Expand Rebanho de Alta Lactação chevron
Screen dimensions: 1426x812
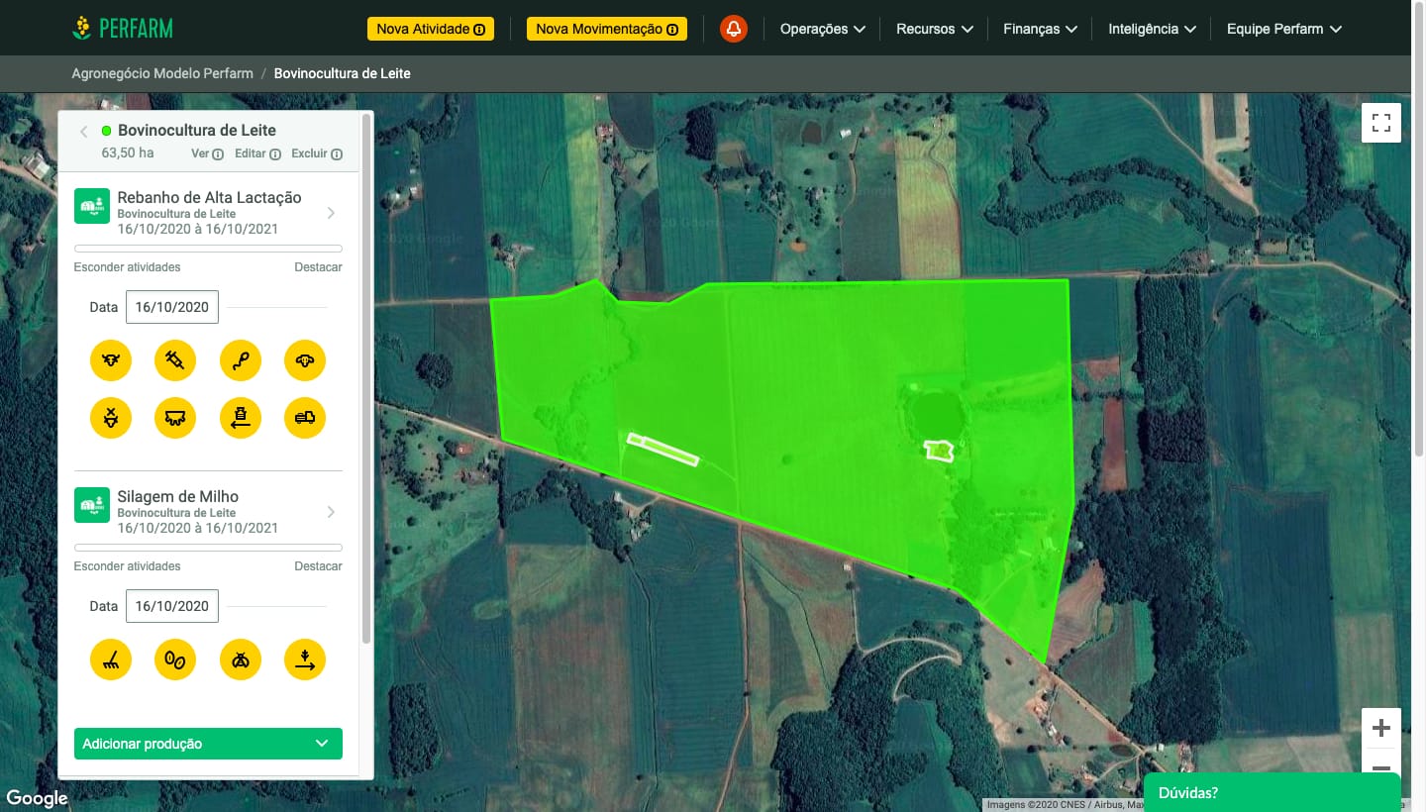pos(331,213)
